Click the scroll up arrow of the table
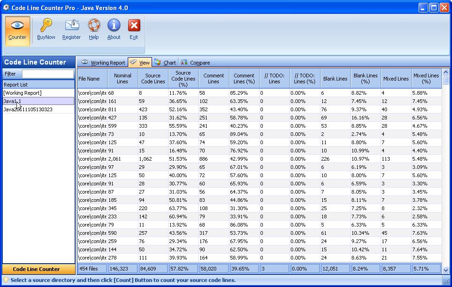Viewport: 452px width, 287px height. [446, 72]
